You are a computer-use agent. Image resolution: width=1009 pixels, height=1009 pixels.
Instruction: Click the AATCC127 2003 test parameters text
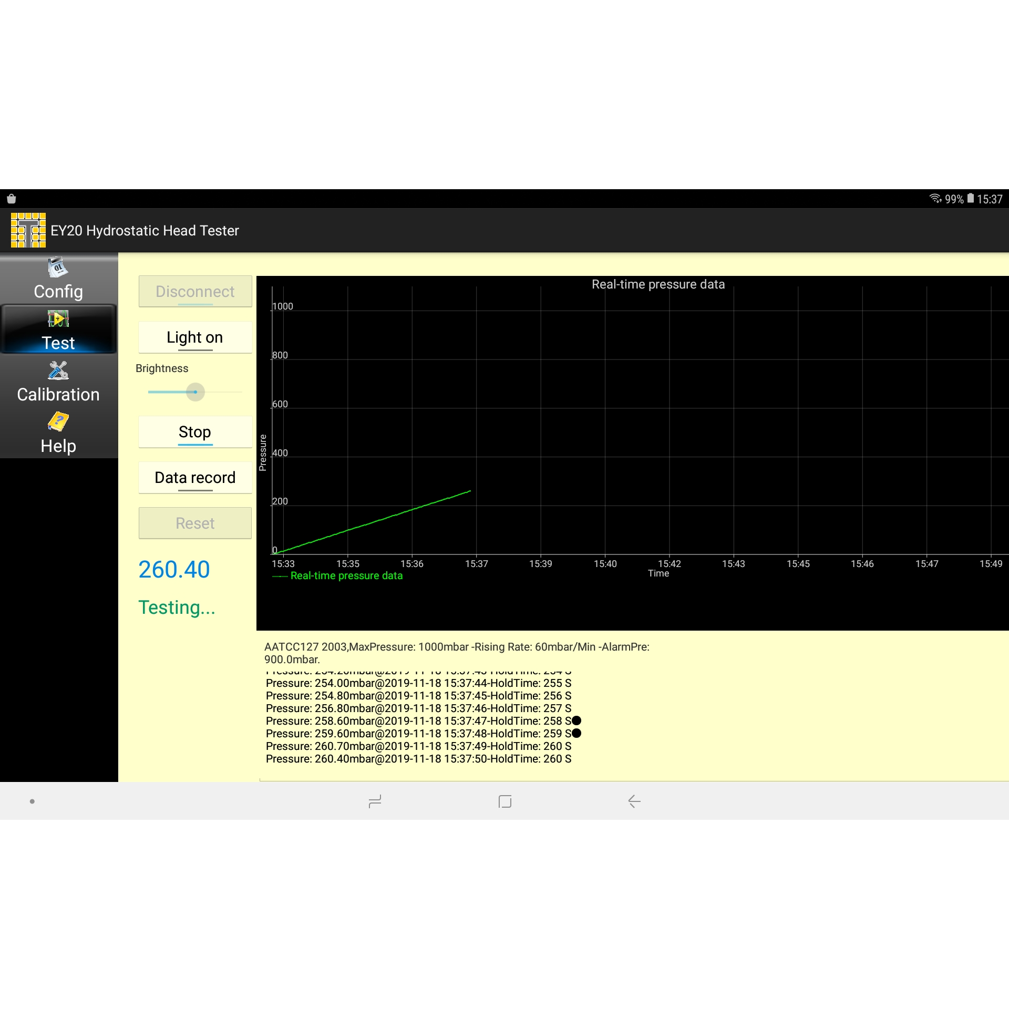(457, 653)
